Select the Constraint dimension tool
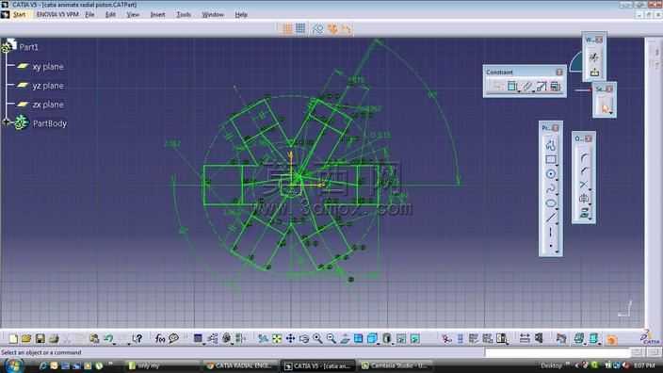The width and height of the screenshot is (663, 373). [512, 87]
